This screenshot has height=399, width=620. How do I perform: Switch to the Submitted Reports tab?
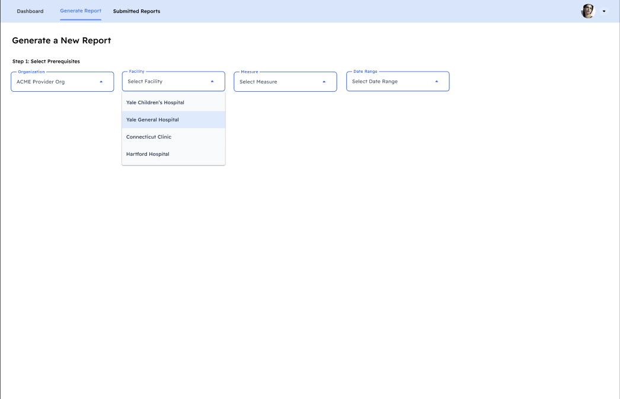(x=136, y=11)
